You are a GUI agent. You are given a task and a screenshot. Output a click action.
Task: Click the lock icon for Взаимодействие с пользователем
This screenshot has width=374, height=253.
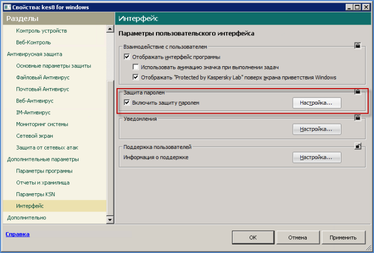357,46
